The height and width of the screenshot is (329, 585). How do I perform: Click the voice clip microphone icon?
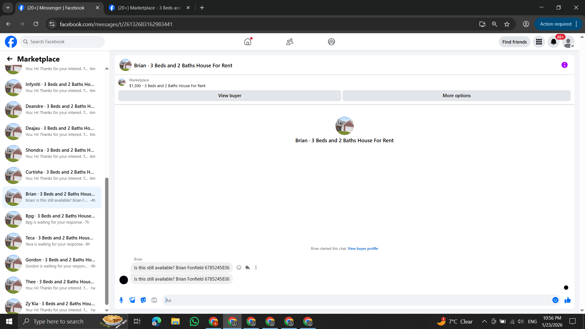point(121,300)
